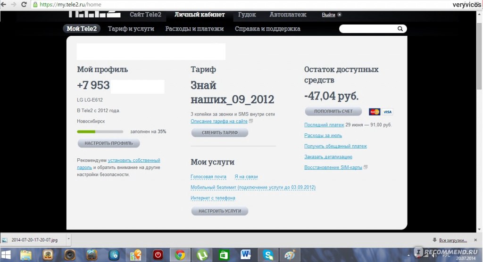Click the Новосибирск city text

(91, 121)
